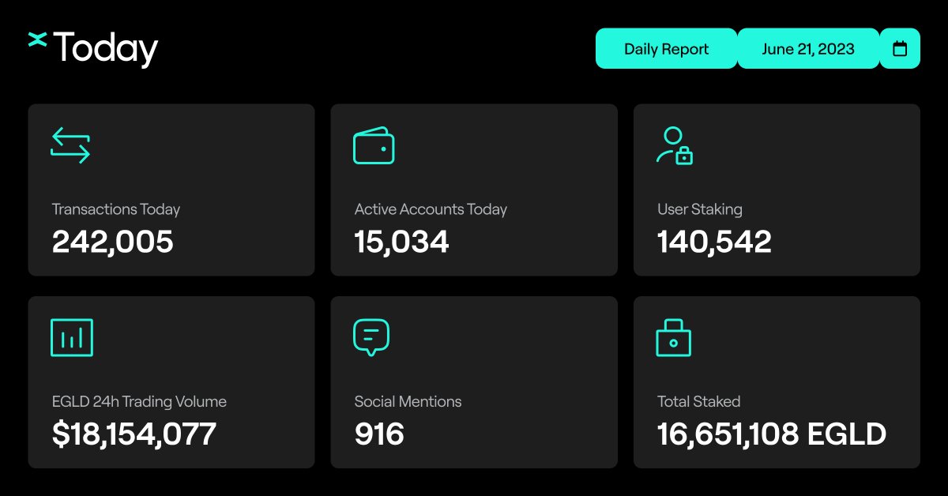948x496 pixels.
Task: Open the calendar date picker icon
Action: (x=900, y=49)
